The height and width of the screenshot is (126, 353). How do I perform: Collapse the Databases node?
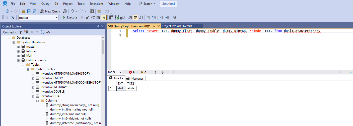click(9, 38)
